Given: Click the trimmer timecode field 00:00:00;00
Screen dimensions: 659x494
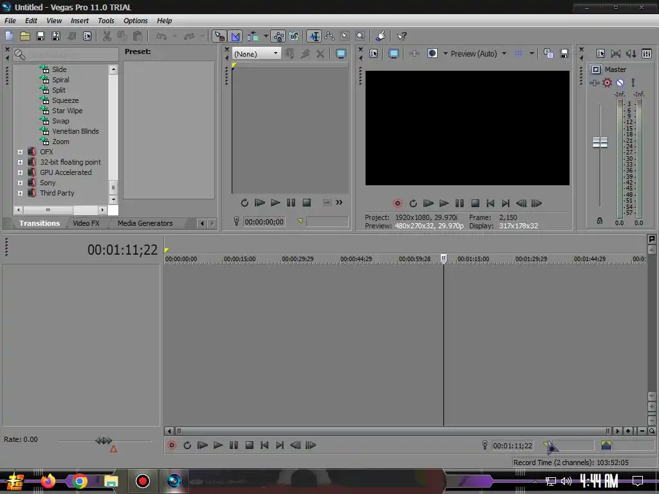Looking at the screenshot, I should click(264, 222).
